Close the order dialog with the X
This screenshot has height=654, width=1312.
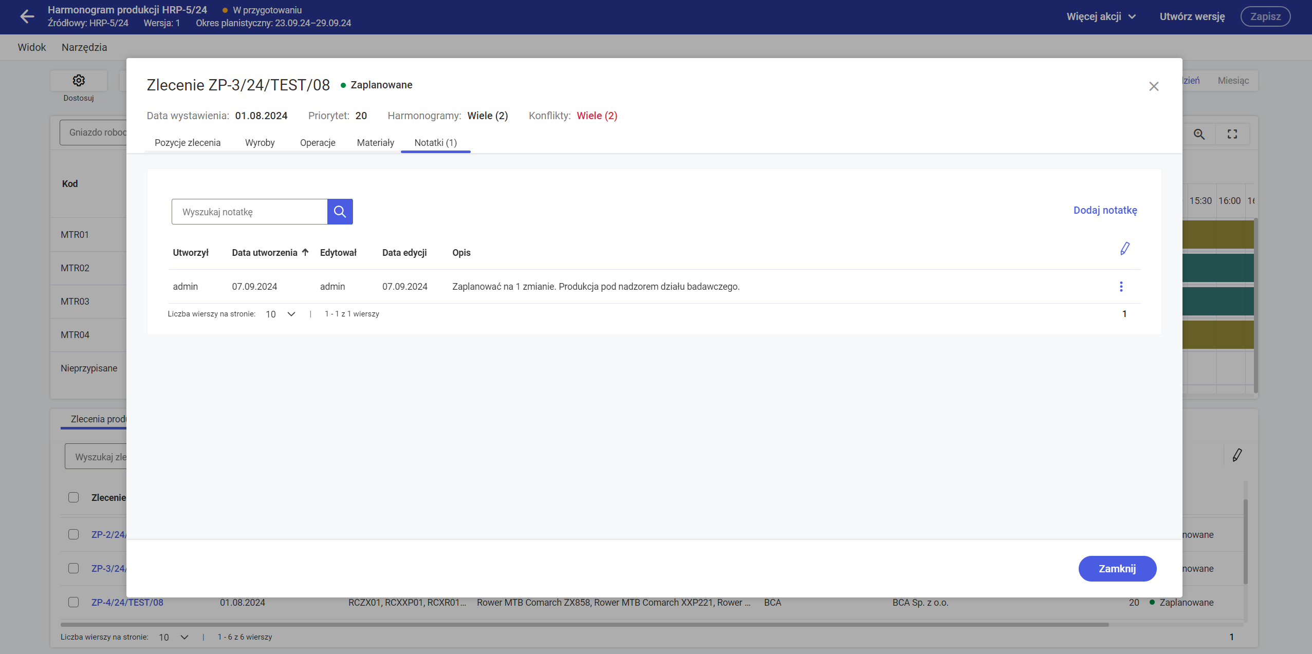coord(1154,86)
